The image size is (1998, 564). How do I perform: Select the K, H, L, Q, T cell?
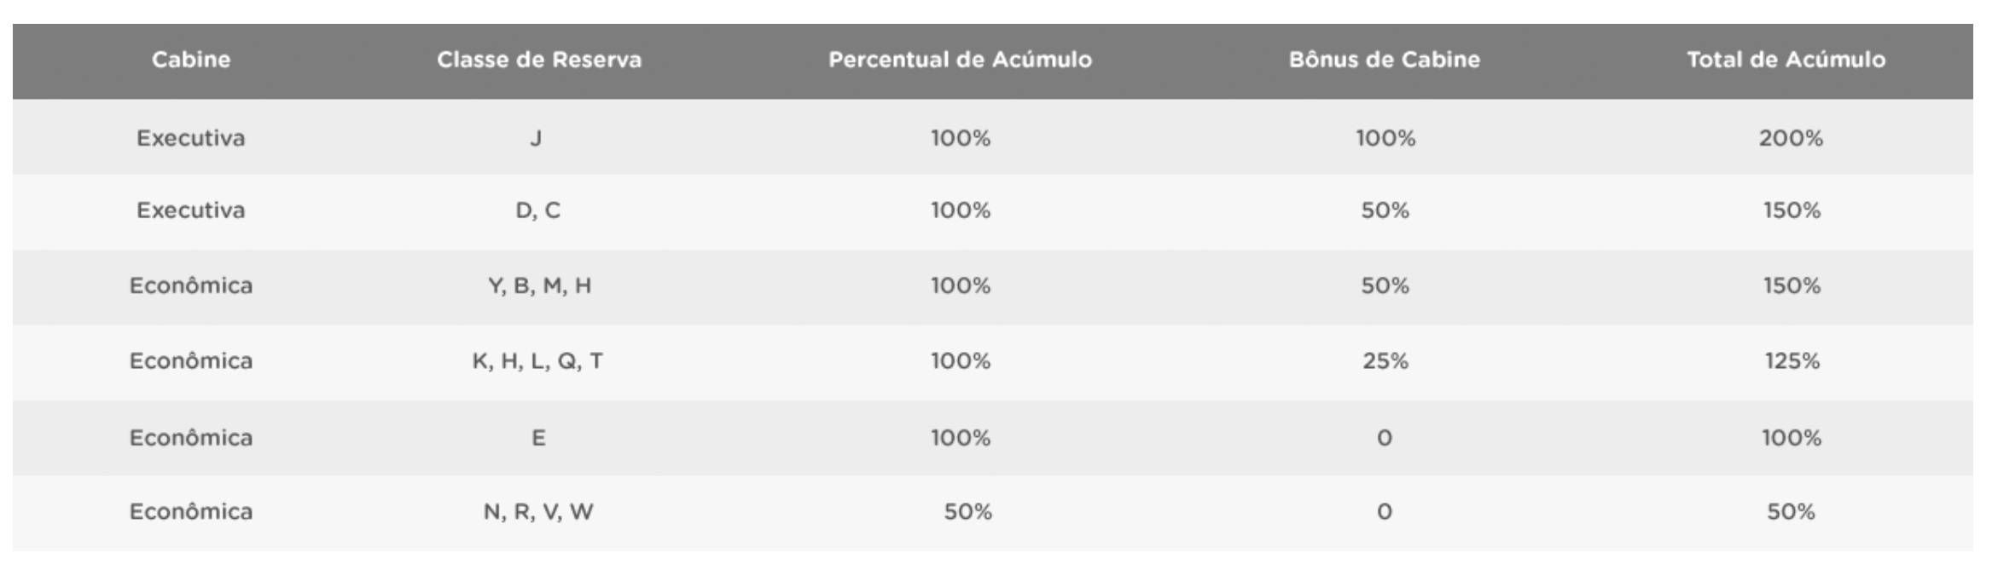[537, 361]
